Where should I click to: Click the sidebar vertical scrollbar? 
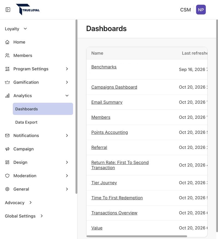[76, 107]
